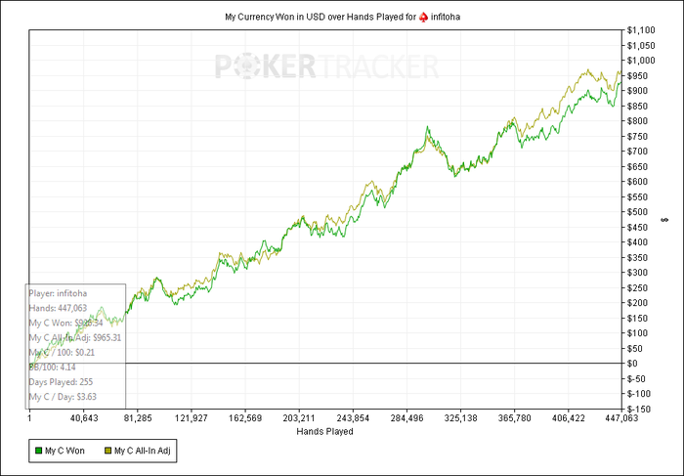Click the "My C / Day: $3.63" stats row

(63, 397)
